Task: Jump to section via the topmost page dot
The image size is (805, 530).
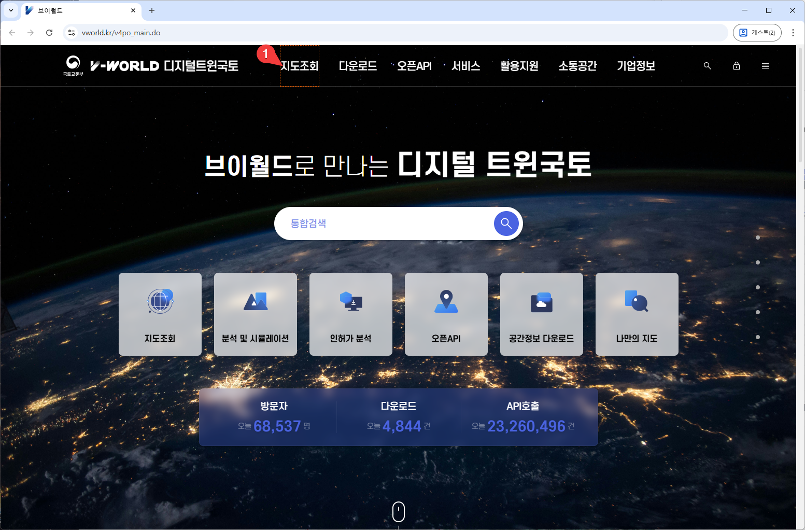Action: click(757, 238)
